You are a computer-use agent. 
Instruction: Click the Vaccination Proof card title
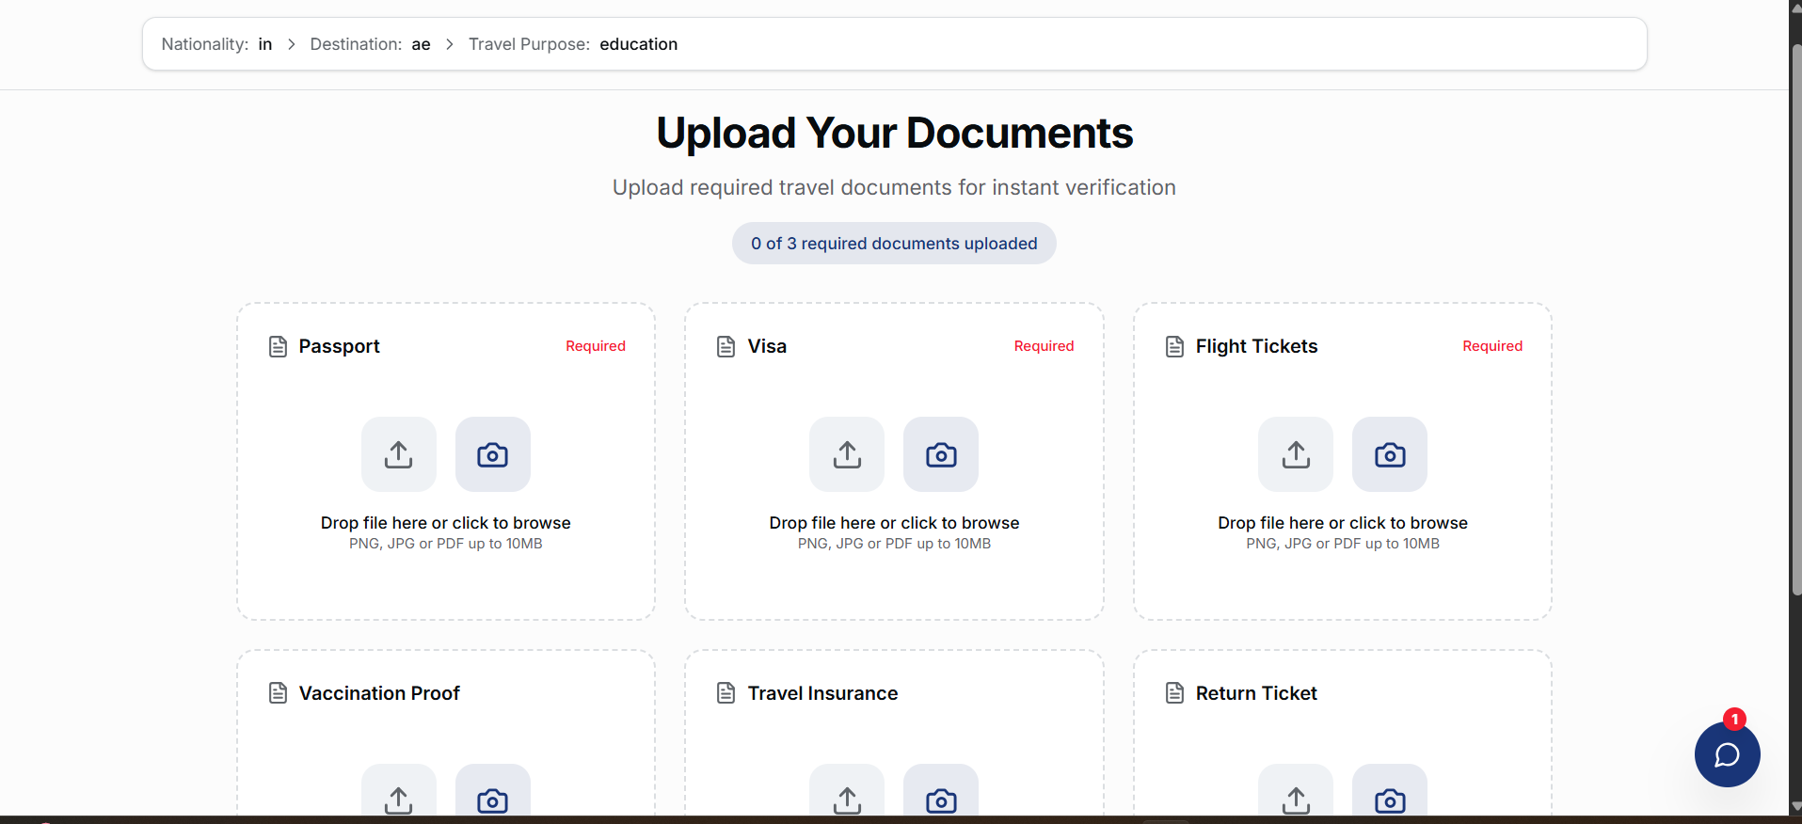pos(379,693)
